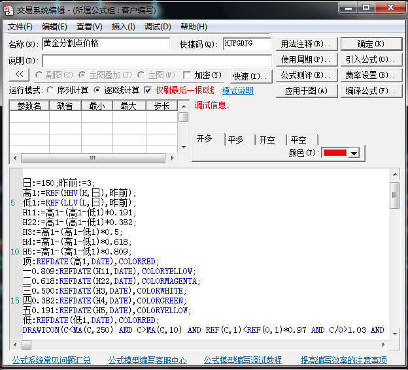
Task: Click the 快速(I) button
Action: [x=251, y=76]
